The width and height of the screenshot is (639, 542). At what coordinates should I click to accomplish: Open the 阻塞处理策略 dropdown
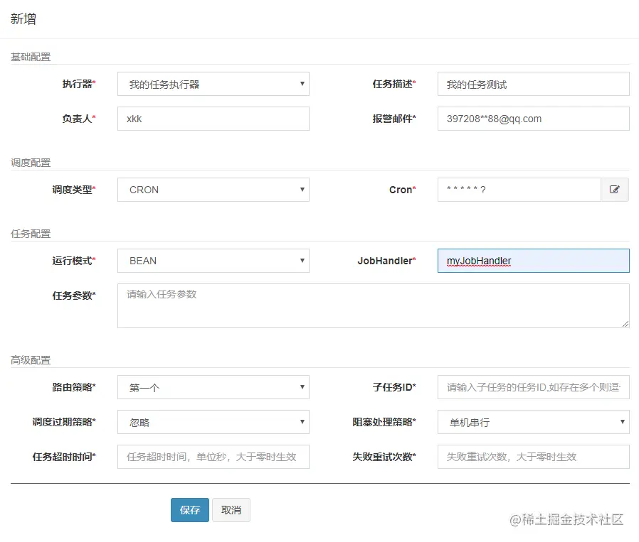click(534, 422)
